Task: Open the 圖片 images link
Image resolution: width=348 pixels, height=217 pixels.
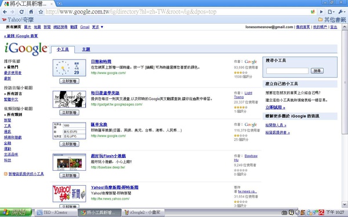Action: pyautogui.click(x=27, y=27)
